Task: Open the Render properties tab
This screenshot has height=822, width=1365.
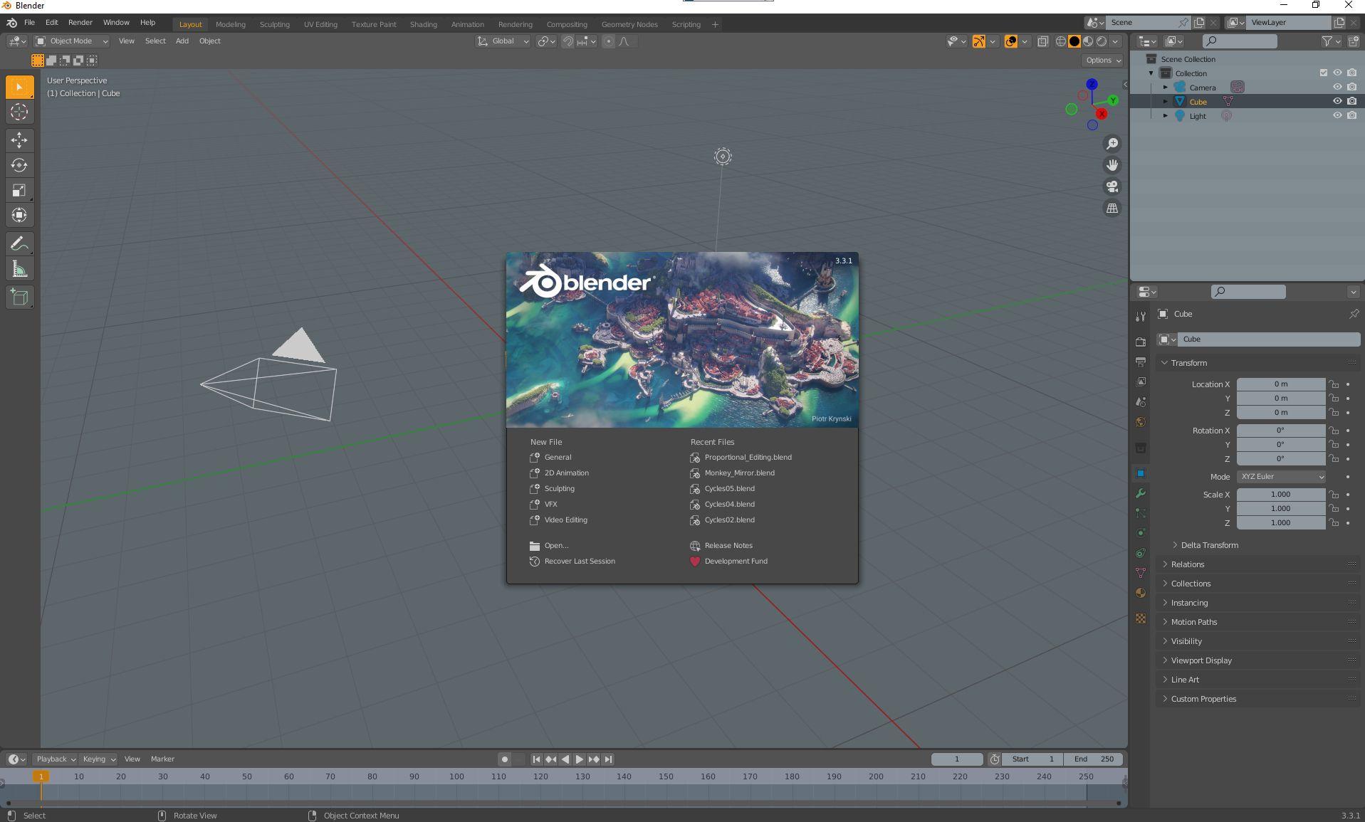Action: click(1141, 342)
